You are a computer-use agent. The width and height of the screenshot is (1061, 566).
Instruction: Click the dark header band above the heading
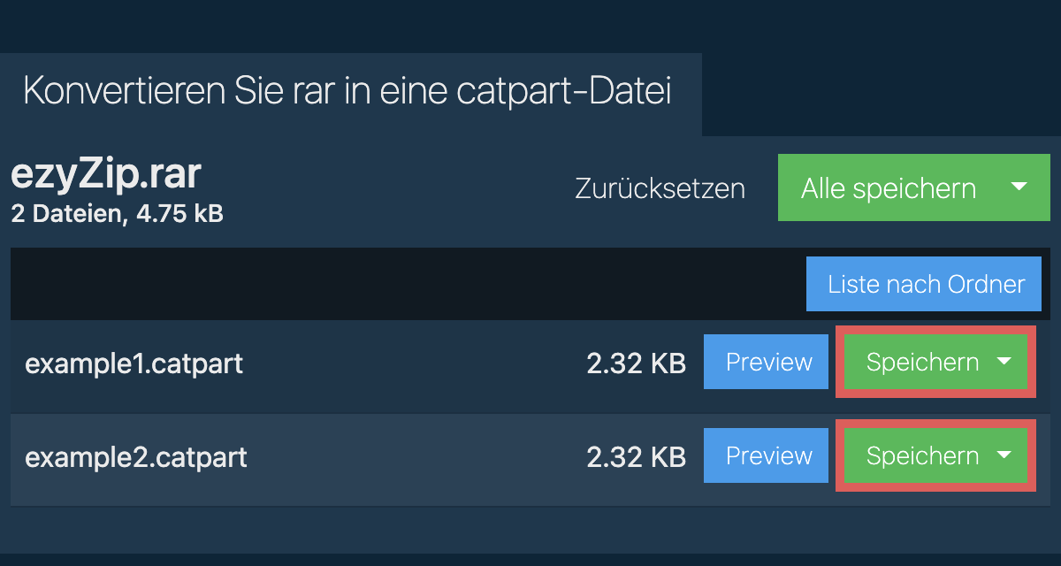click(530, 25)
